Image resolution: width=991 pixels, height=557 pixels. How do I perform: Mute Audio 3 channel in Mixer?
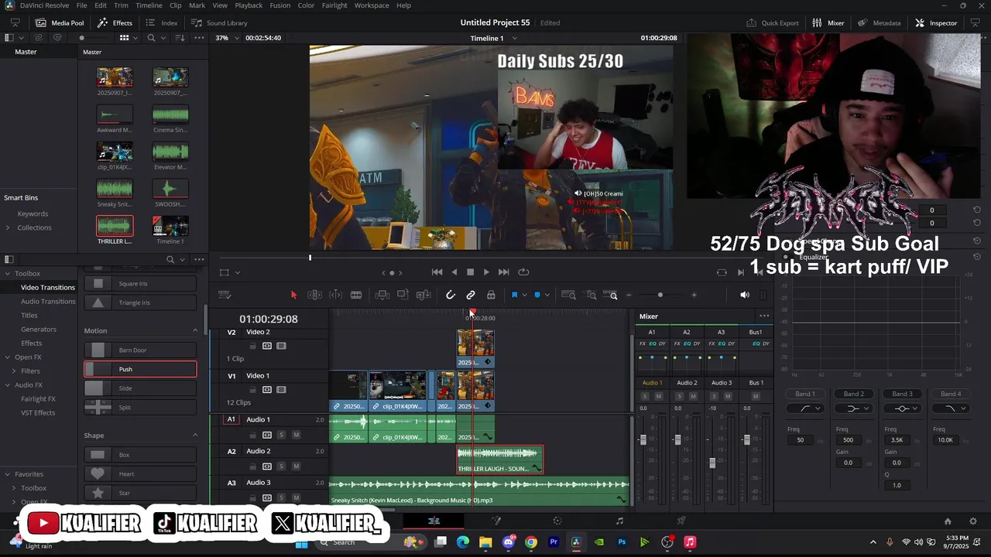(727, 396)
